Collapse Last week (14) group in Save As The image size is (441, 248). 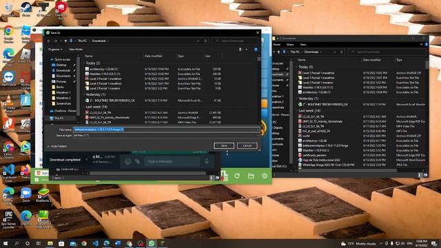pos(96,107)
